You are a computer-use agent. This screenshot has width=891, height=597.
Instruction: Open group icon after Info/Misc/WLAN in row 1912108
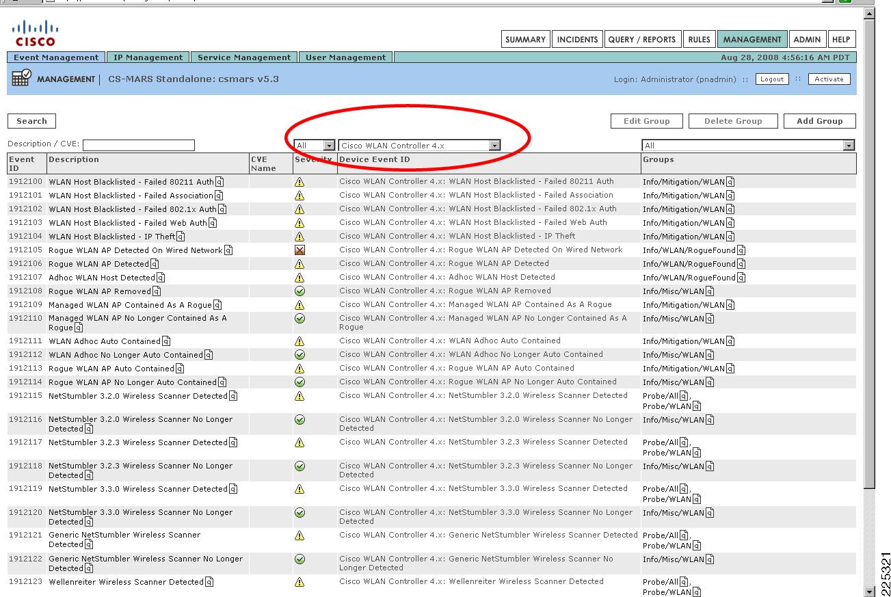point(710,291)
